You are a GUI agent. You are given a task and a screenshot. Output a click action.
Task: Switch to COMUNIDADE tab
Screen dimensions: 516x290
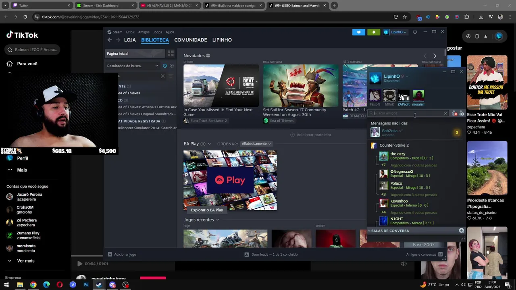tap(191, 40)
